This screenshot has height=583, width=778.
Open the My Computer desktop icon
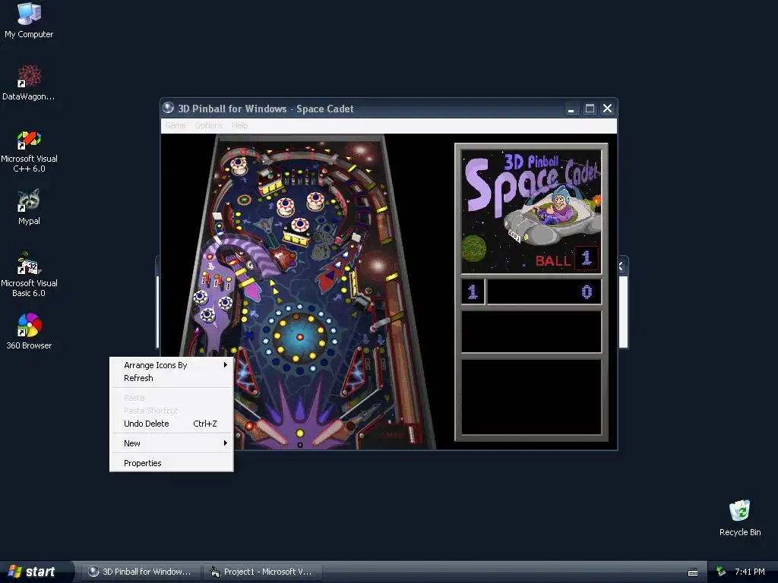point(29,20)
